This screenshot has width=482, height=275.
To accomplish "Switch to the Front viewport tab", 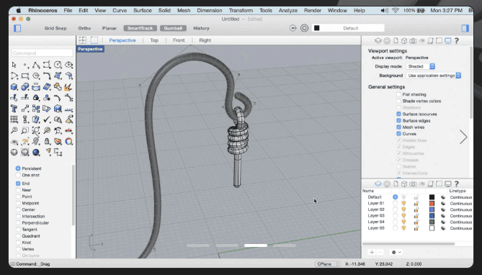I will click(179, 40).
